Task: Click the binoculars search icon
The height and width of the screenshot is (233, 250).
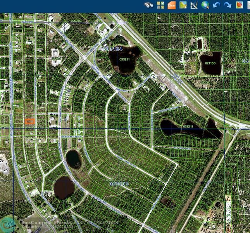Action: pyautogui.click(x=149, y=5)
